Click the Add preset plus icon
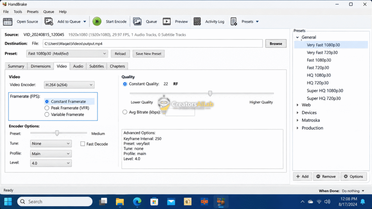The image size is (372, 209). [x=298, y=177]
